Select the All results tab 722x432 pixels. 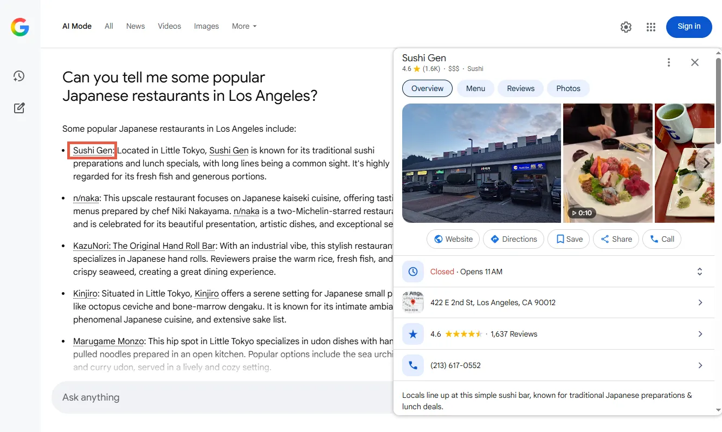[109, 26]
